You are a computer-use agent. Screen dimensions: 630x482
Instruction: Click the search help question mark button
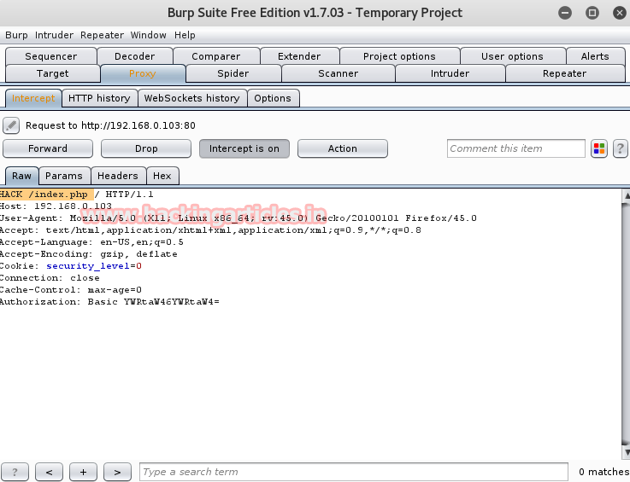(x=15, y=472)
